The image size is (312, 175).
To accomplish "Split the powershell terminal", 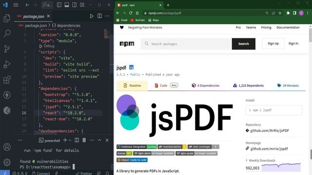I will (77, 140).
